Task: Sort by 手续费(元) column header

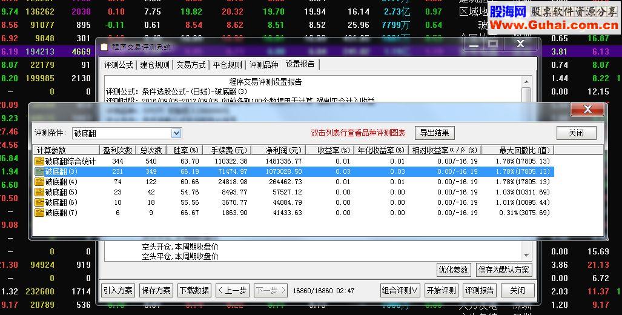Action: pyautogui.click(x=227, y=150)
